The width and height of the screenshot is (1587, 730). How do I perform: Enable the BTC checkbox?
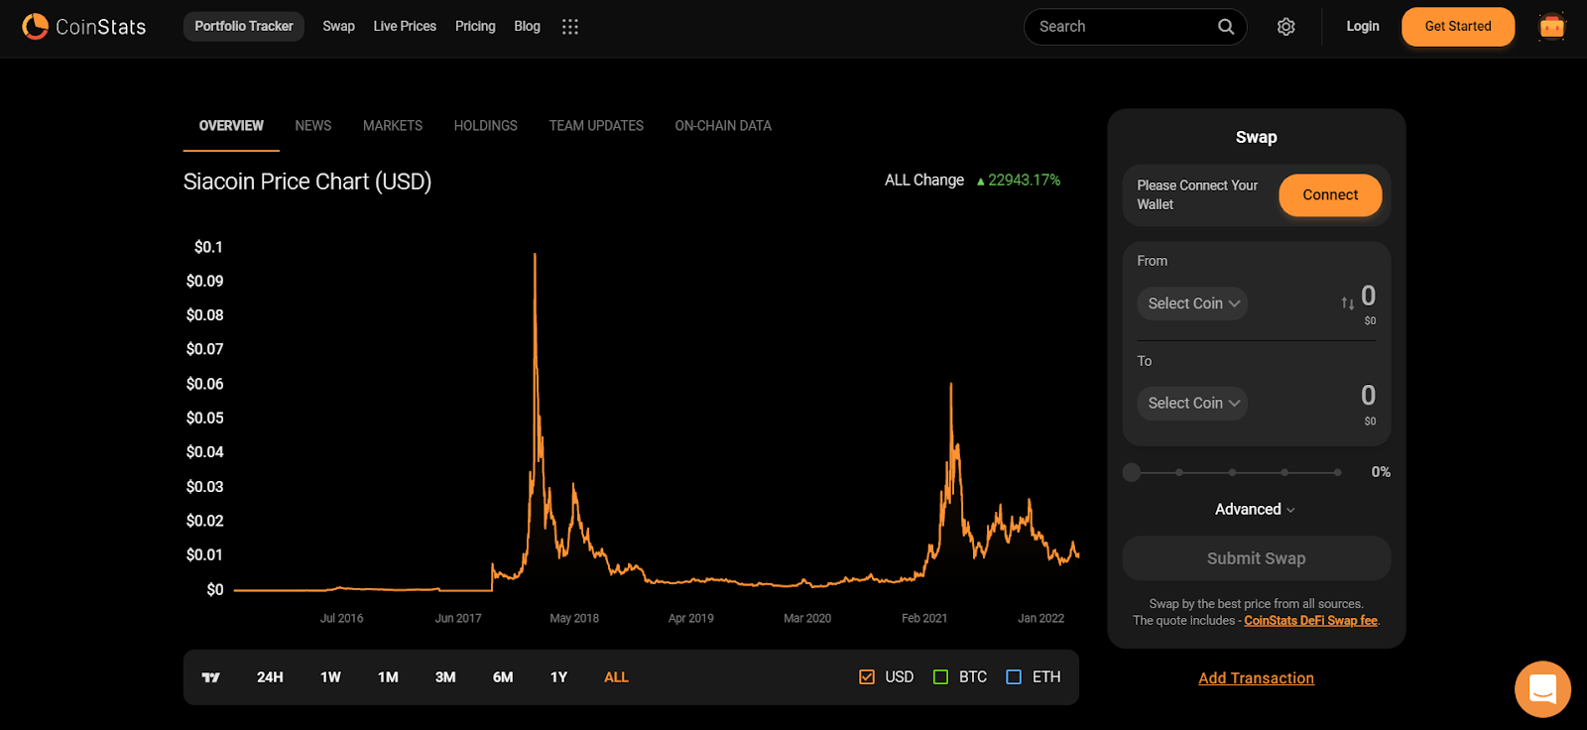(941, 677)
